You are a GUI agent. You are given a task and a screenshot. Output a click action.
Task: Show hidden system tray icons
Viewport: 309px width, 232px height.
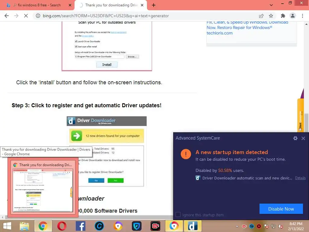(x=237, y=227)
